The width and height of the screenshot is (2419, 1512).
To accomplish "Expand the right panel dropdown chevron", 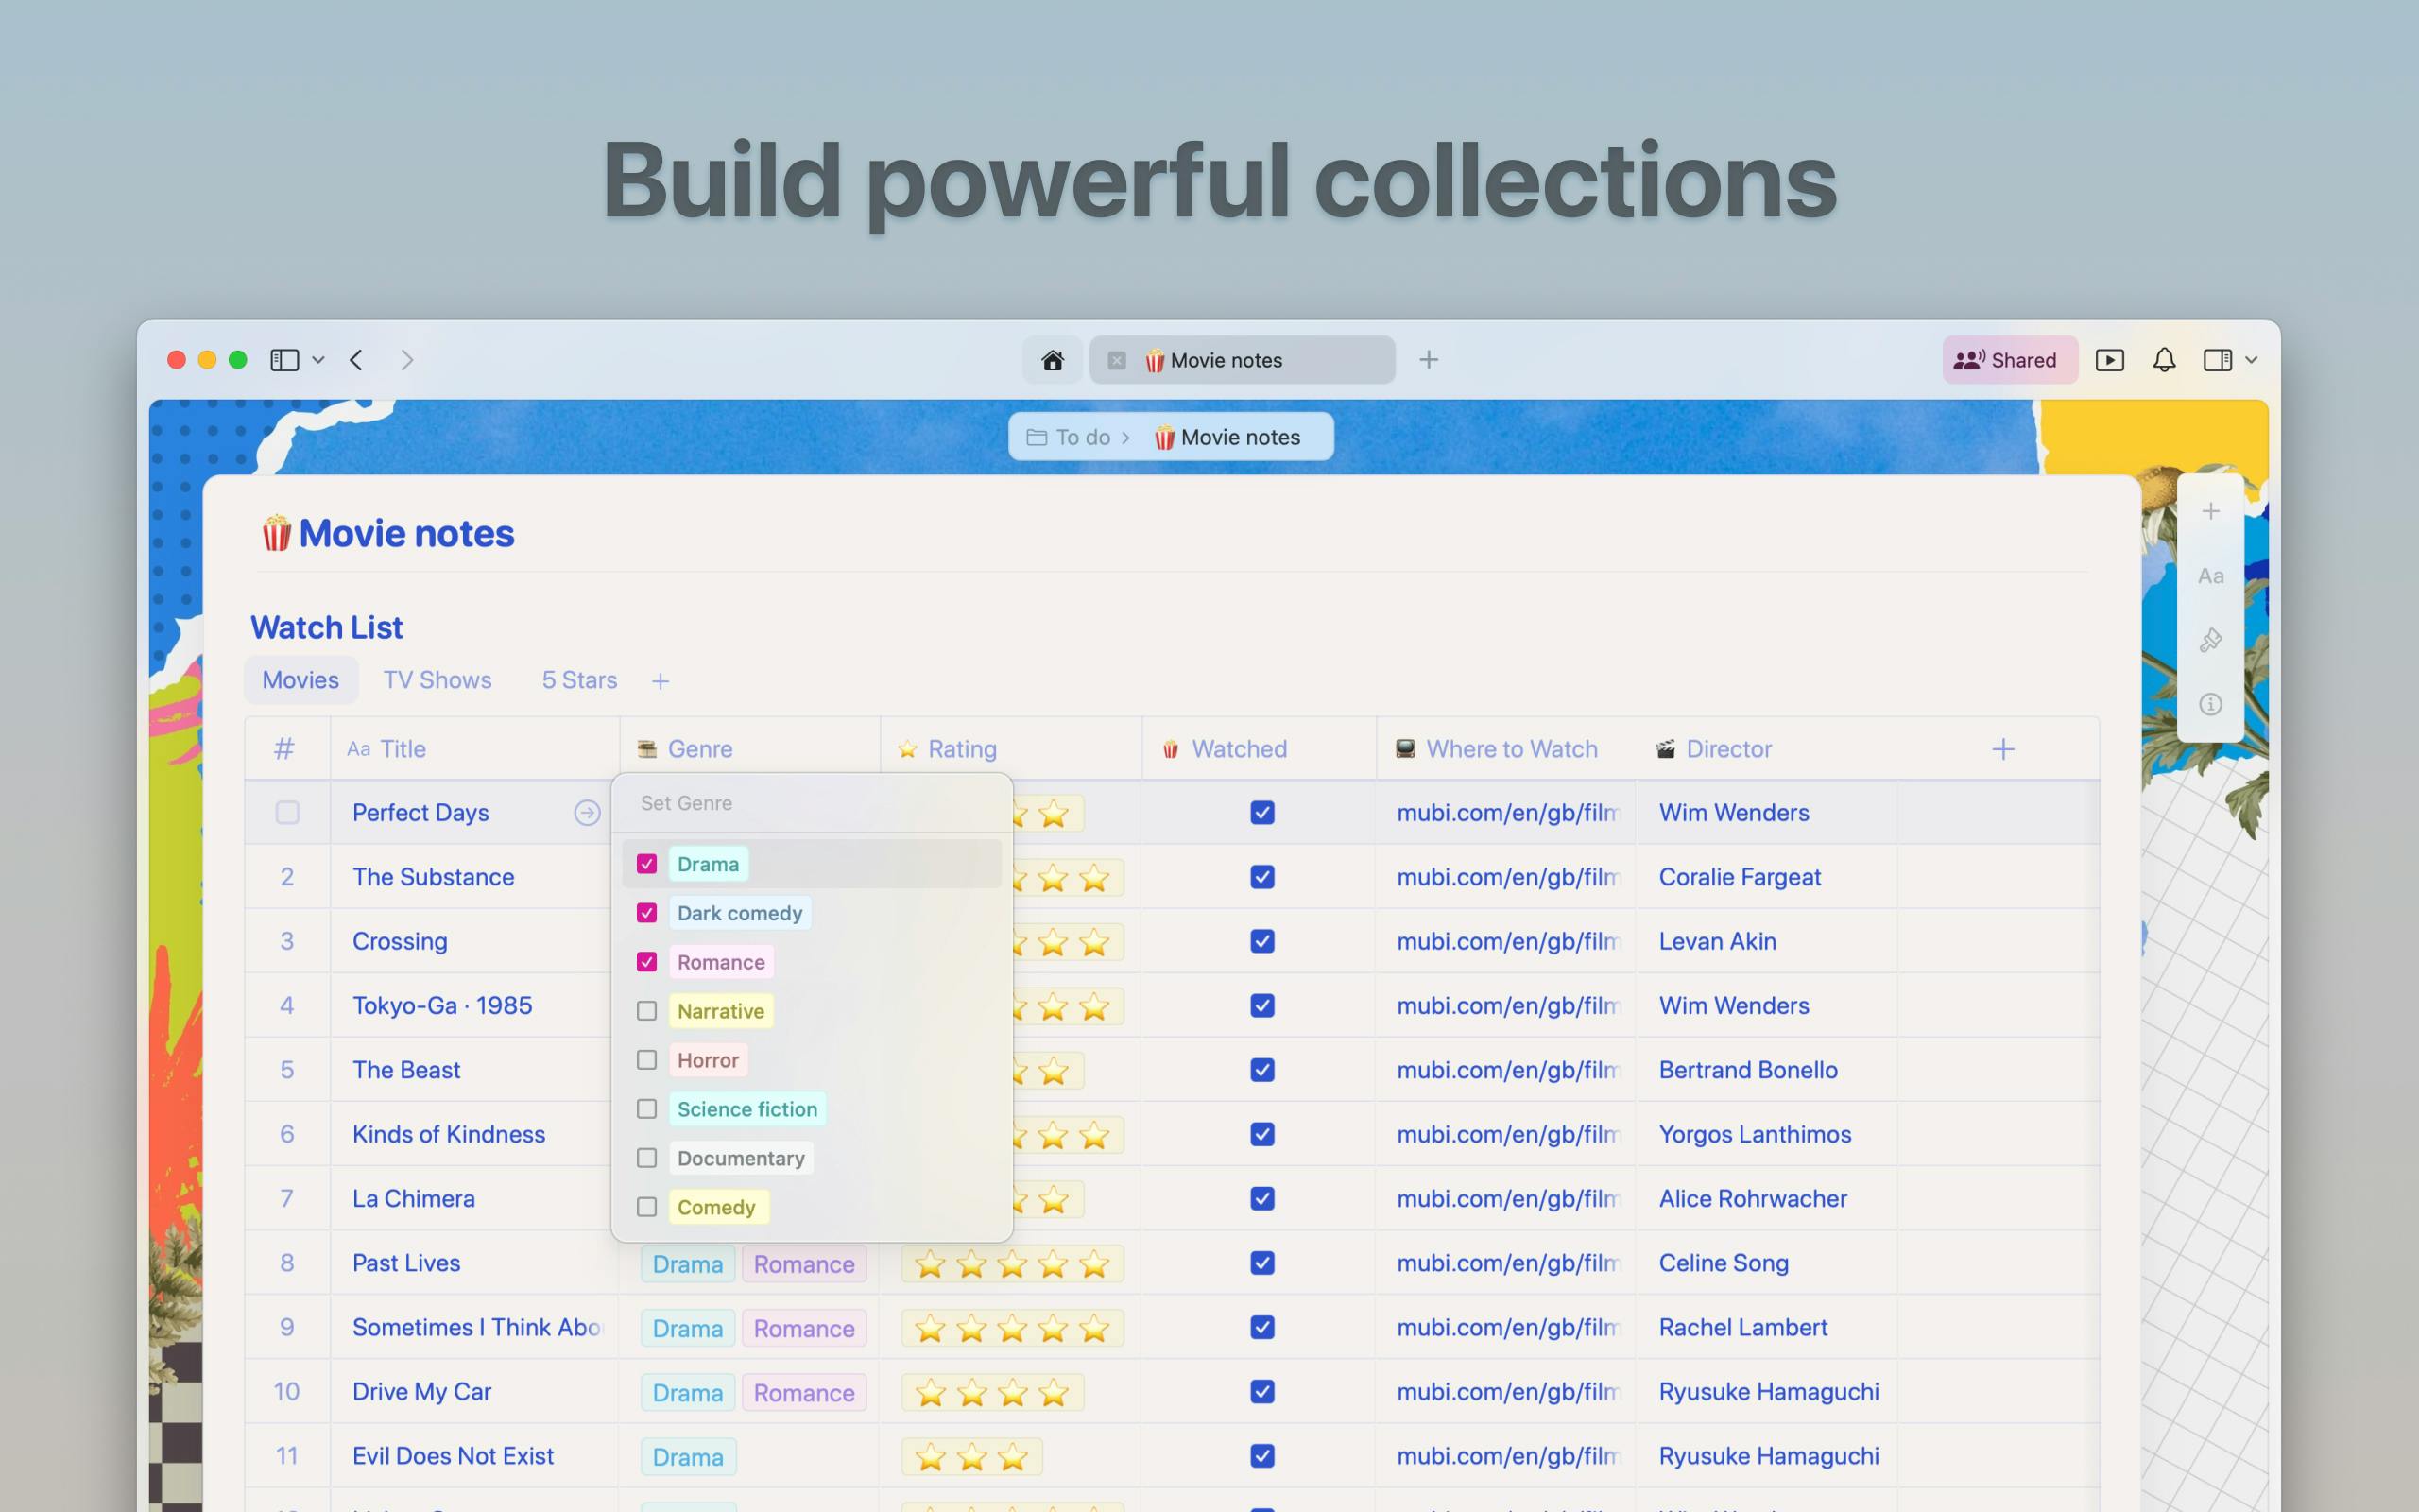I will point(2251,360).
